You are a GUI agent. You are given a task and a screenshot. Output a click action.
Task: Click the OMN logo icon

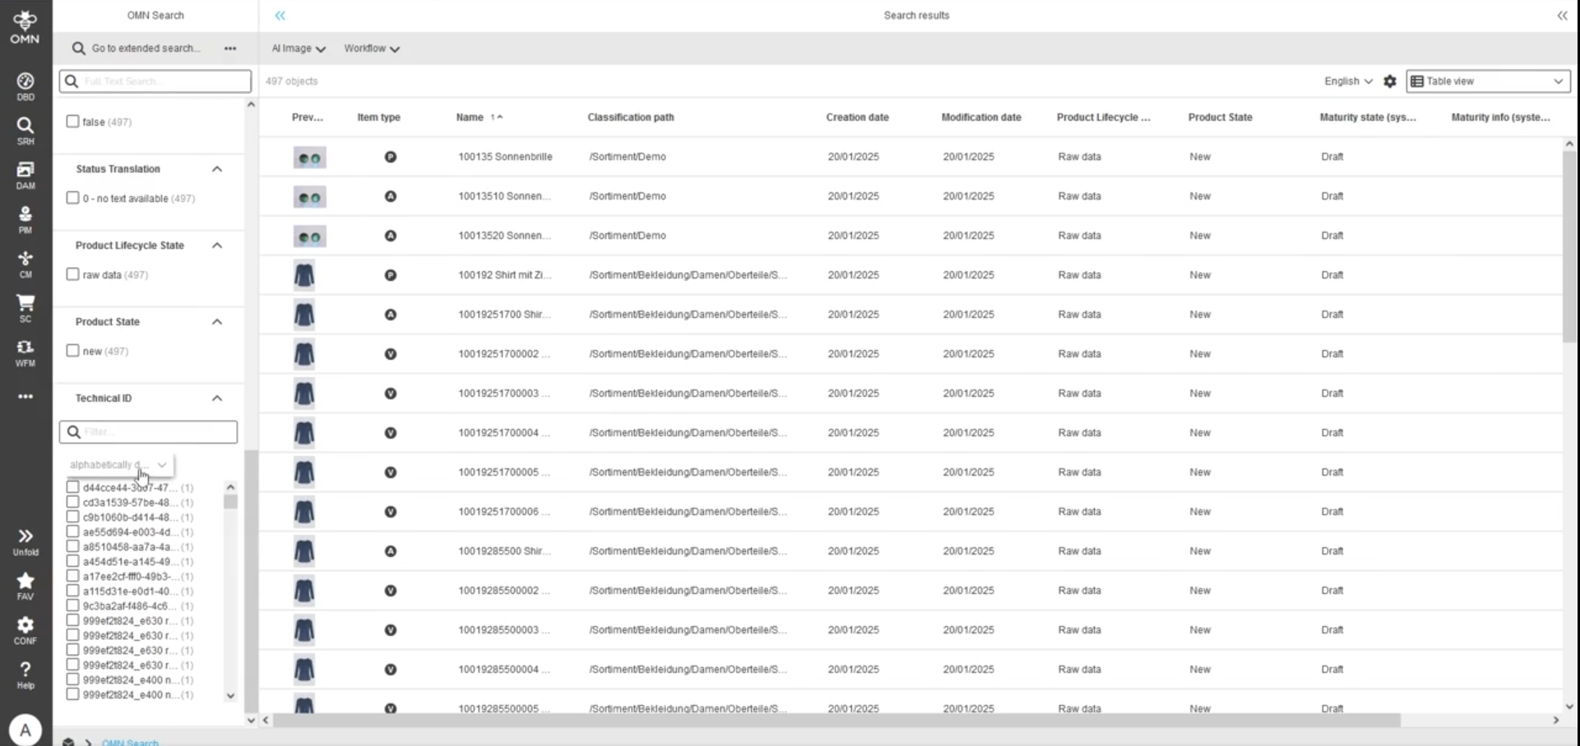click(x=25, y=26)
